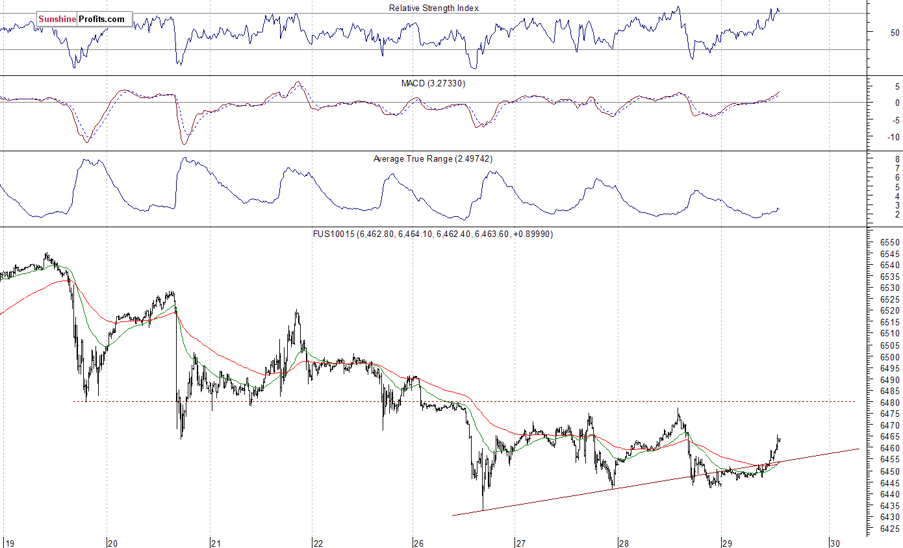Click the 6515 price axis label

tap(889, 322)
